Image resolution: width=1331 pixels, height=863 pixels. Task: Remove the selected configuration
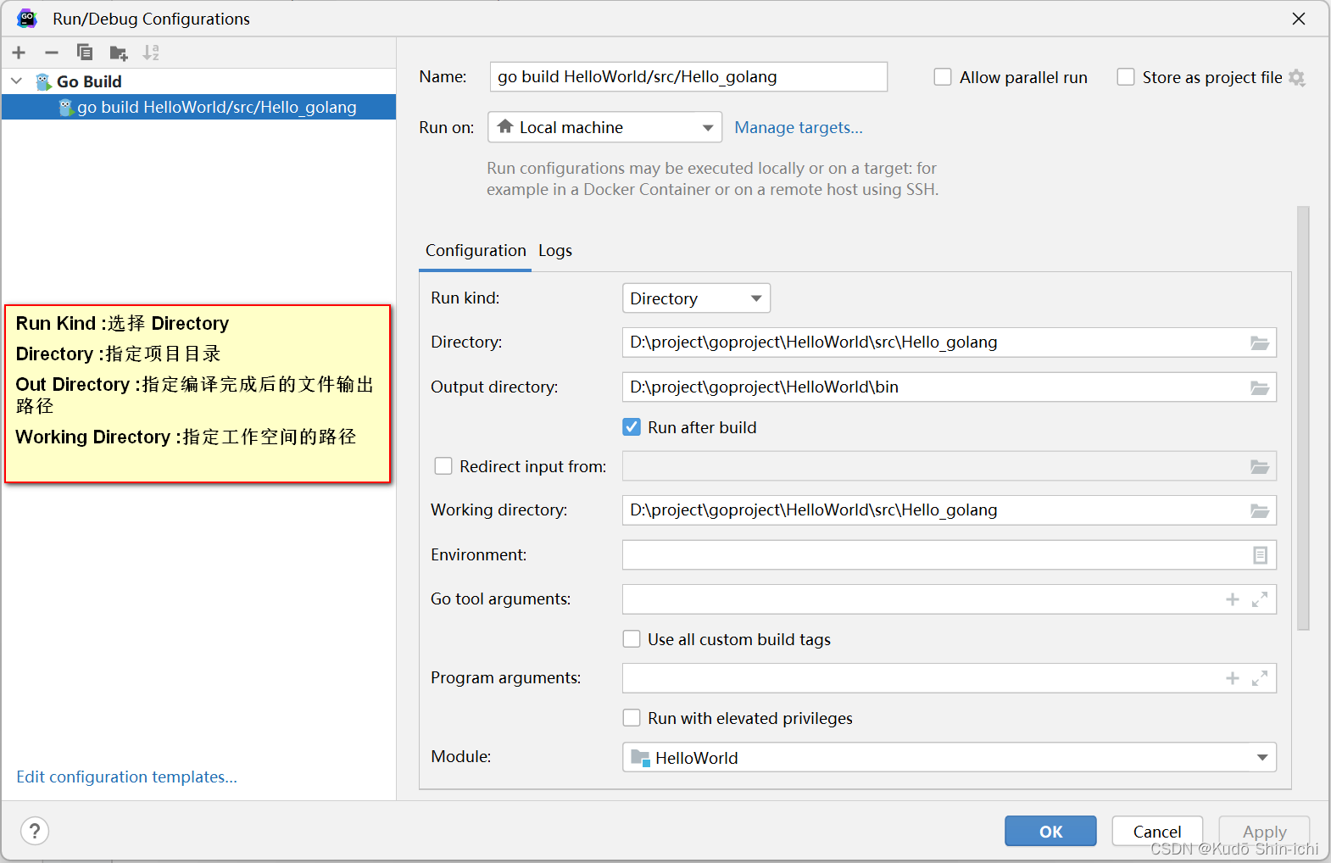(52, 53)
